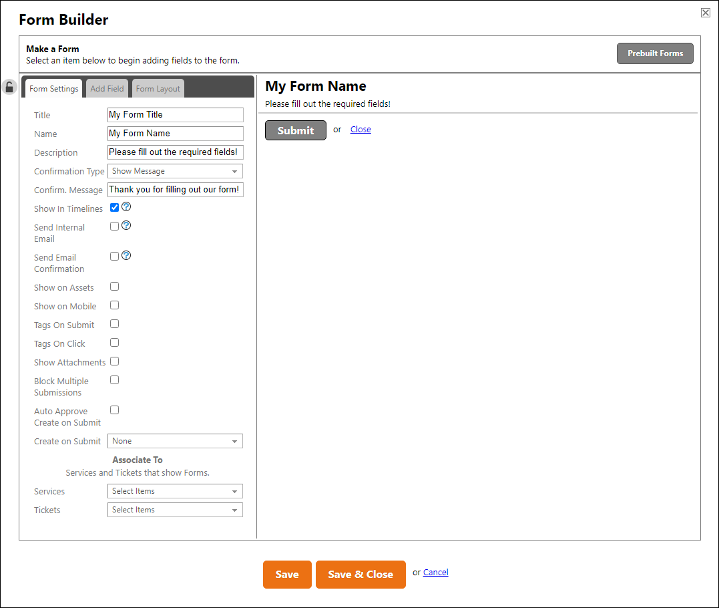View help for Send Email Confirmation
The image size is (719, 608).
tap(126, 255)
